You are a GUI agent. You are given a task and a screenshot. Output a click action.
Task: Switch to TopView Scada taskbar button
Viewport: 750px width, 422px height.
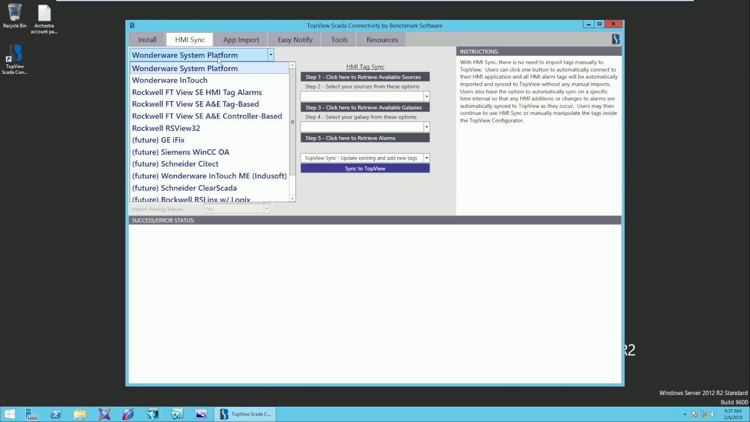[245, 414]
